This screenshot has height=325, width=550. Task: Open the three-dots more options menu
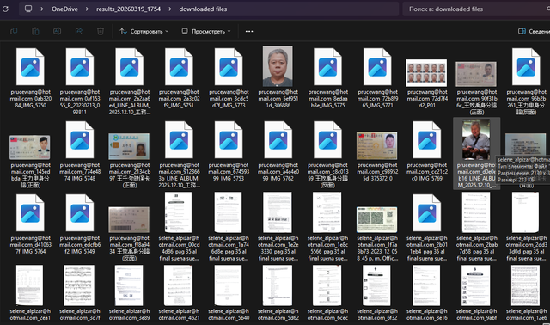(249, 31)
